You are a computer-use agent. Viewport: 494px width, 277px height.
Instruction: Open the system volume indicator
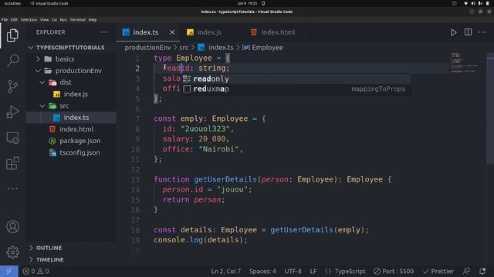pyautogui.click(x=473, y=3)
